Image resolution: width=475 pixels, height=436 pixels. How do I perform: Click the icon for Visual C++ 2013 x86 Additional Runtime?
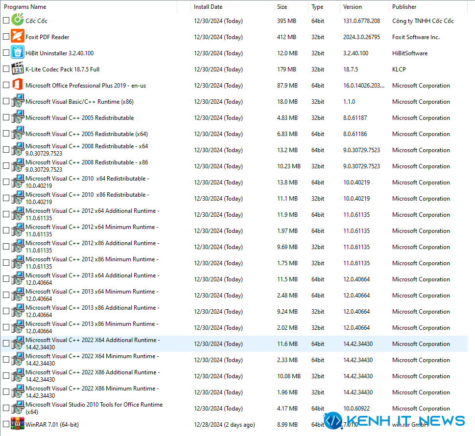tap(18, 310)
